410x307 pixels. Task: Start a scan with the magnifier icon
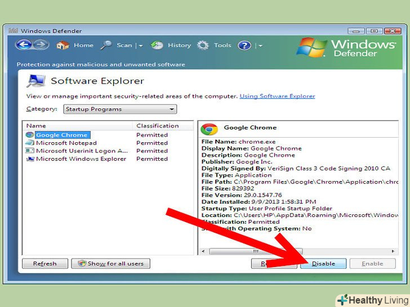106,45
